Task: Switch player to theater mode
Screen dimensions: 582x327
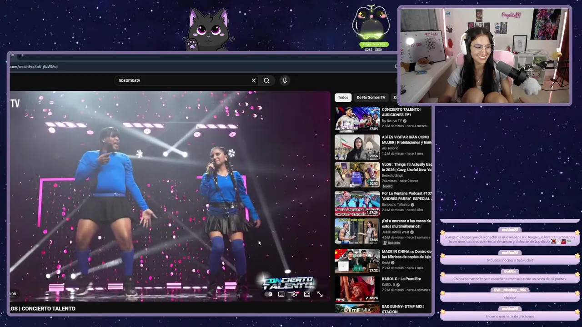Action: (x=307, y=294)
